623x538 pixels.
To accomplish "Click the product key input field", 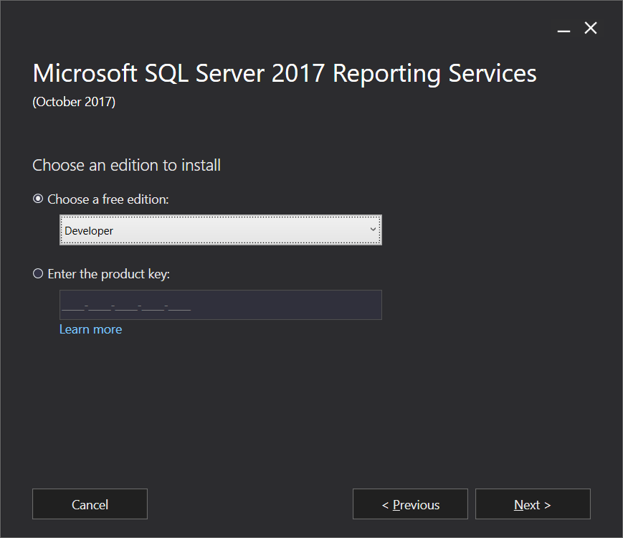I will click(x=221, y=305).
